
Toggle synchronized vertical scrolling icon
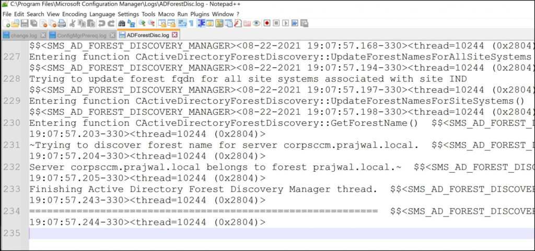(162, 23)
